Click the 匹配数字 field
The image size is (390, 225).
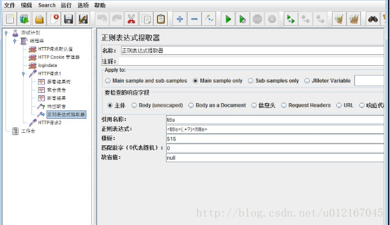pyautogui.click(x=275, y=148)
